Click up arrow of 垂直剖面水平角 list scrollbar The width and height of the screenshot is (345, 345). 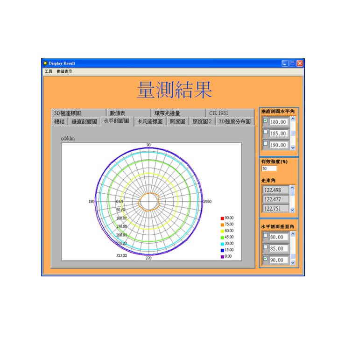click(x=293, y=119)
